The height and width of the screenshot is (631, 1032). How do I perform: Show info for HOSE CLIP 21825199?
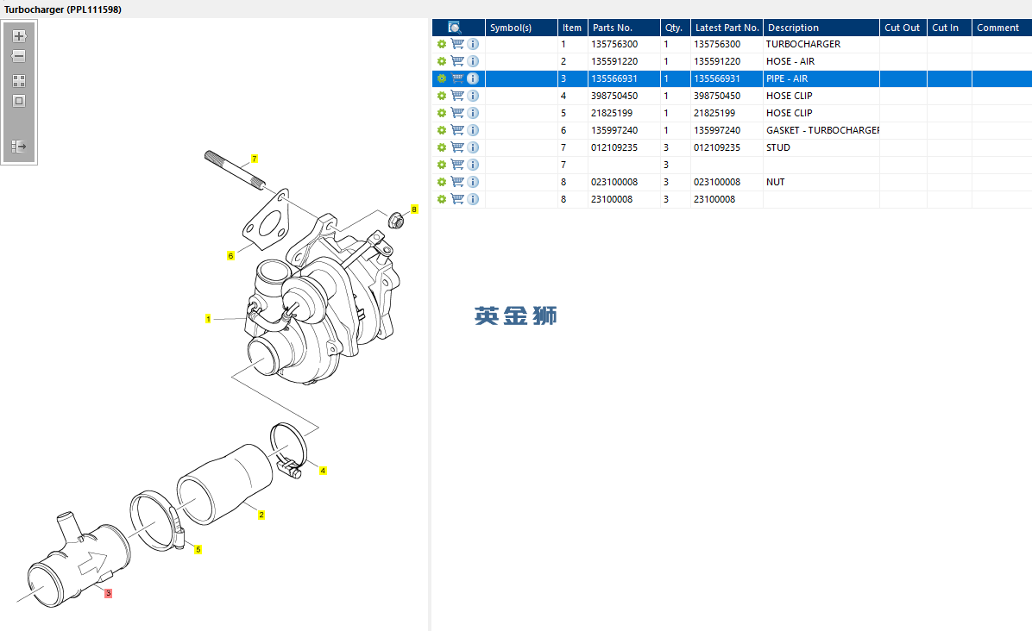click(x=473, y=113)
